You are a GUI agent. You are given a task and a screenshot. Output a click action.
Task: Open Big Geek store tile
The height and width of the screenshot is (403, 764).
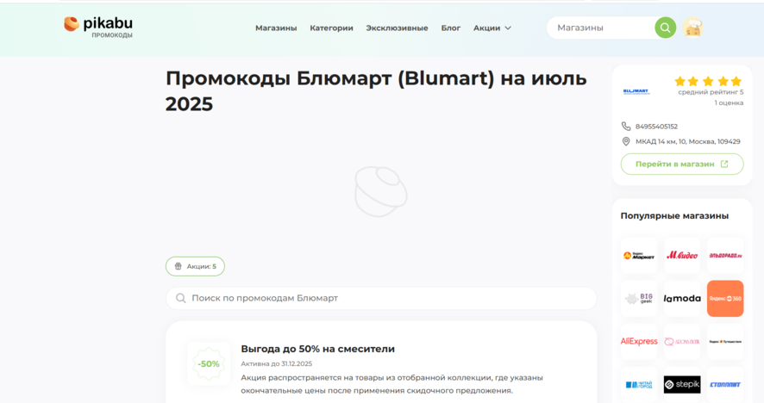click(x=639, y=298)
